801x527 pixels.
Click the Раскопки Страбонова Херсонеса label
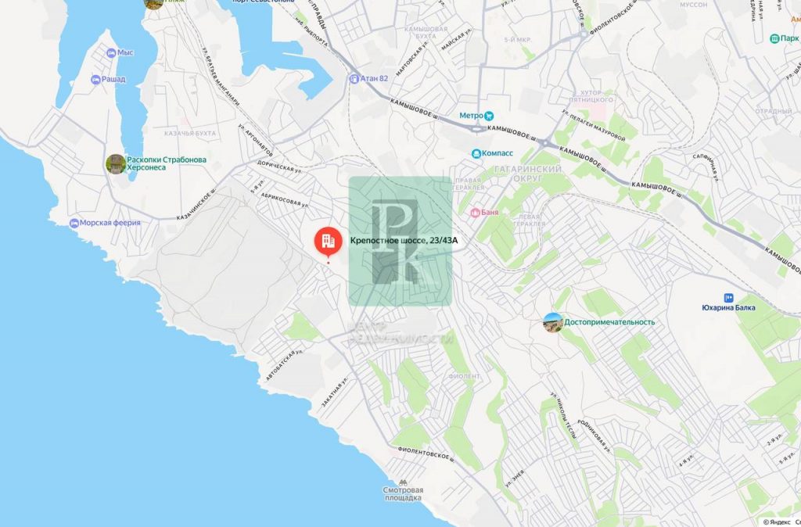[x=167, y=163]
